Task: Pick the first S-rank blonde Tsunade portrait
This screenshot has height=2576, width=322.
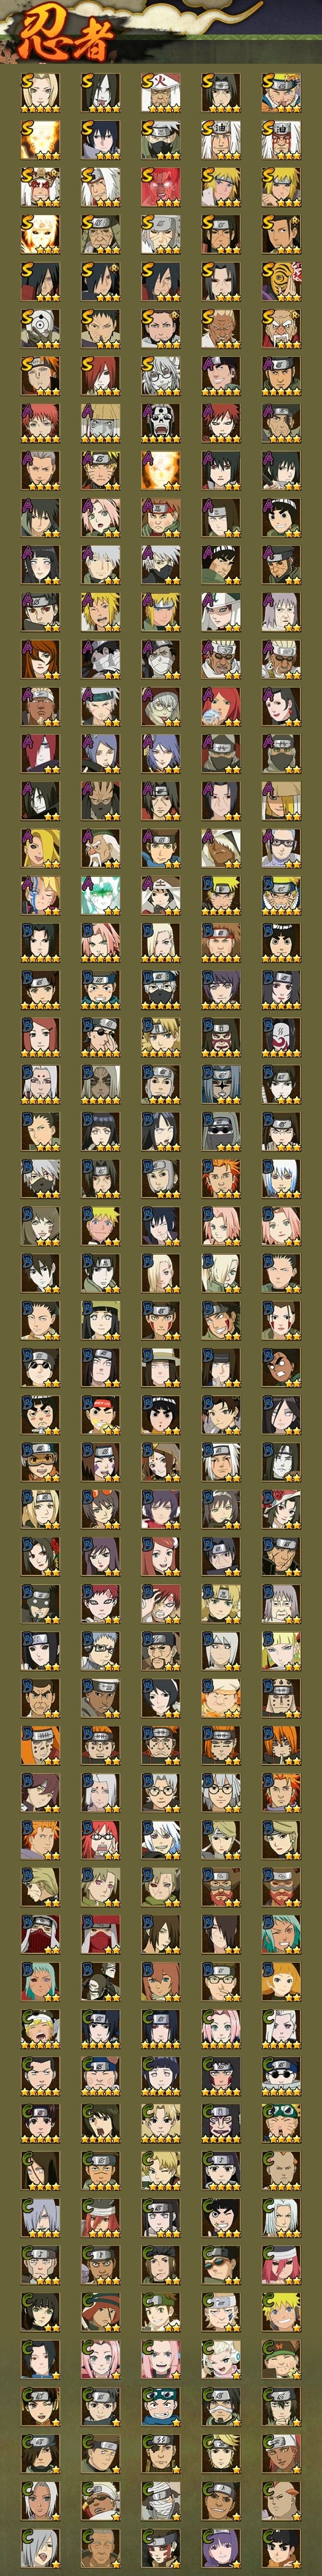Action: coord(40,93)
